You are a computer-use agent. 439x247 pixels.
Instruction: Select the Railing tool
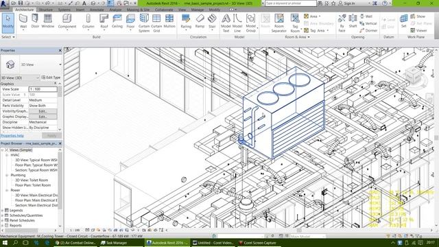pos(186,22)
